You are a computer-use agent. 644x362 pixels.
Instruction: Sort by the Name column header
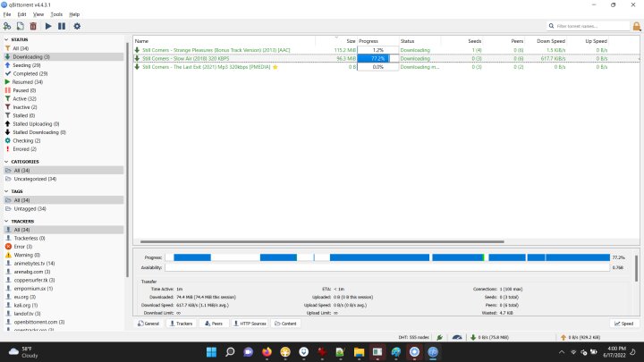[225, 41]
